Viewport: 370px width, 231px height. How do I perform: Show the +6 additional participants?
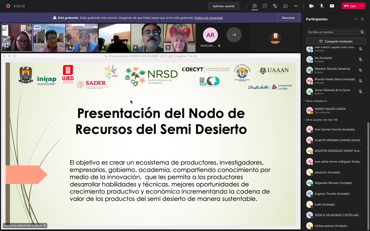click(x=234, y=35)
